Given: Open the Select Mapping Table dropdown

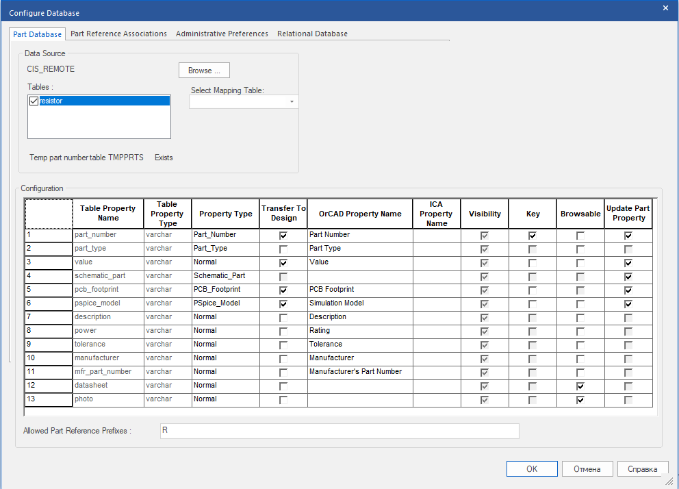Looking at the screenshot, I should coord(292,102).
